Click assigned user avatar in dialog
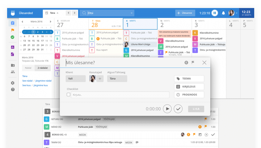Screen dimensions: 261x148 point(93,79)
